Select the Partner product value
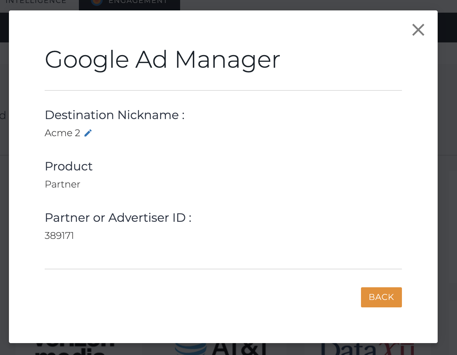The width and height of the screenshot is (457, 355). pos(63,184)
